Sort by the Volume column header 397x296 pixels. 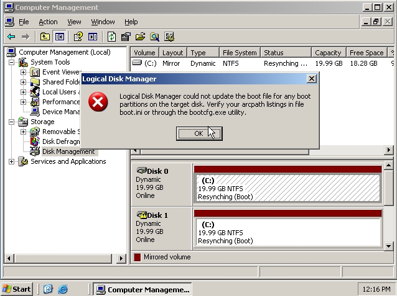coord(145,53)
